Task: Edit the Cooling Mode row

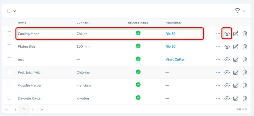Action: point(236,34)
